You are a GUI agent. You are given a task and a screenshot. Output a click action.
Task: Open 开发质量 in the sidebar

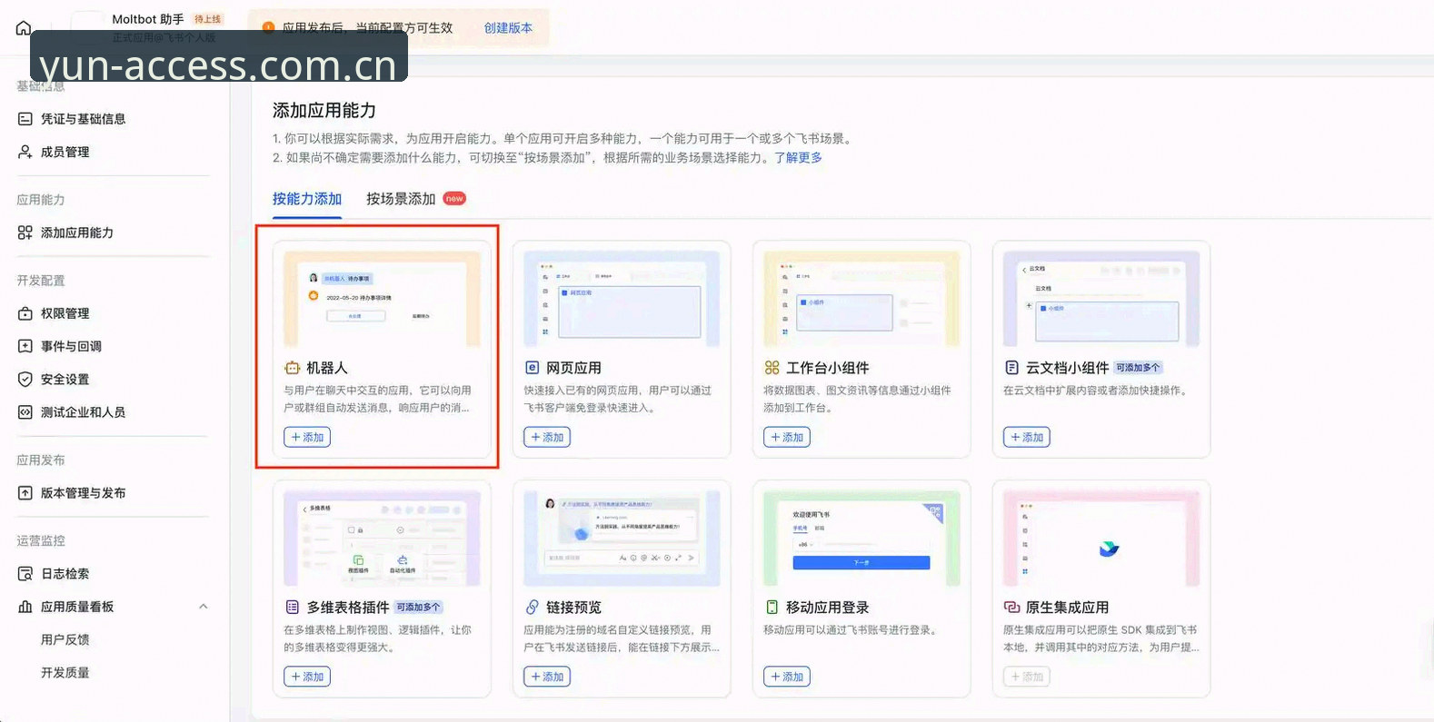click(65, 673)
